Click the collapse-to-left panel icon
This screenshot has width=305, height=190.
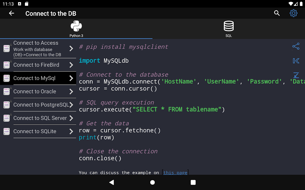click(x=296, y=61)
